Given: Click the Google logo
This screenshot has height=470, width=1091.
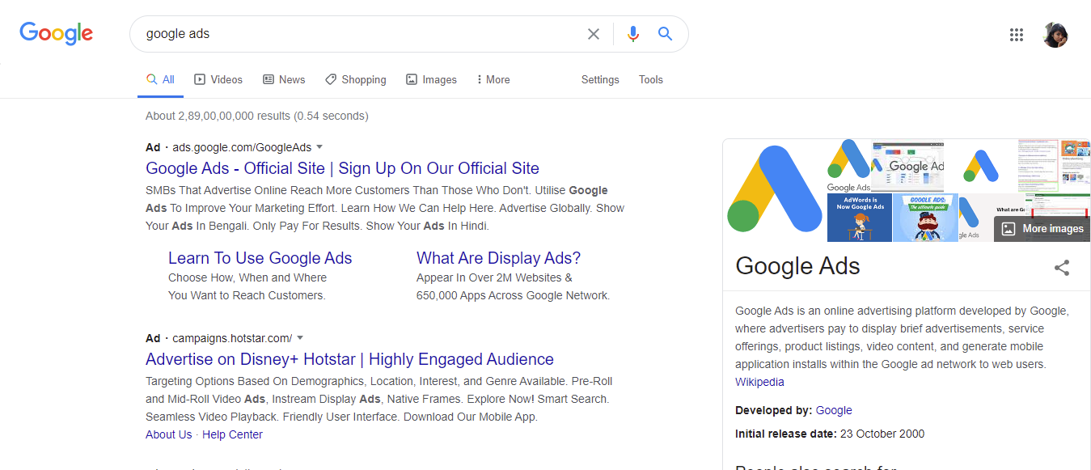Looking at the screenshot, I should coord(57,33).
